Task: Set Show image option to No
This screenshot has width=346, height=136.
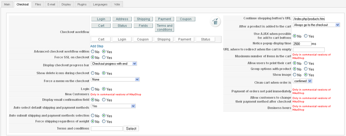Action: tap(294, 75)
